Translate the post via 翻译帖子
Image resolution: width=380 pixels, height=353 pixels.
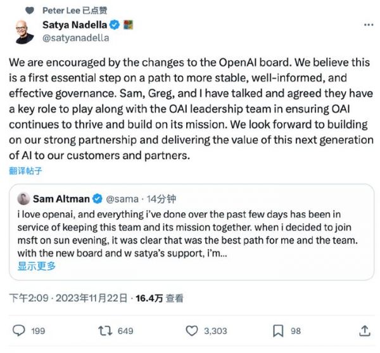[27, 171]
